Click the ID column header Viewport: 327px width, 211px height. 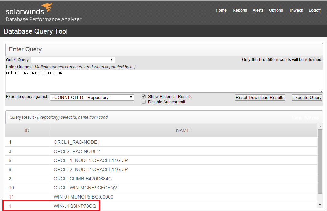[28, 130]
